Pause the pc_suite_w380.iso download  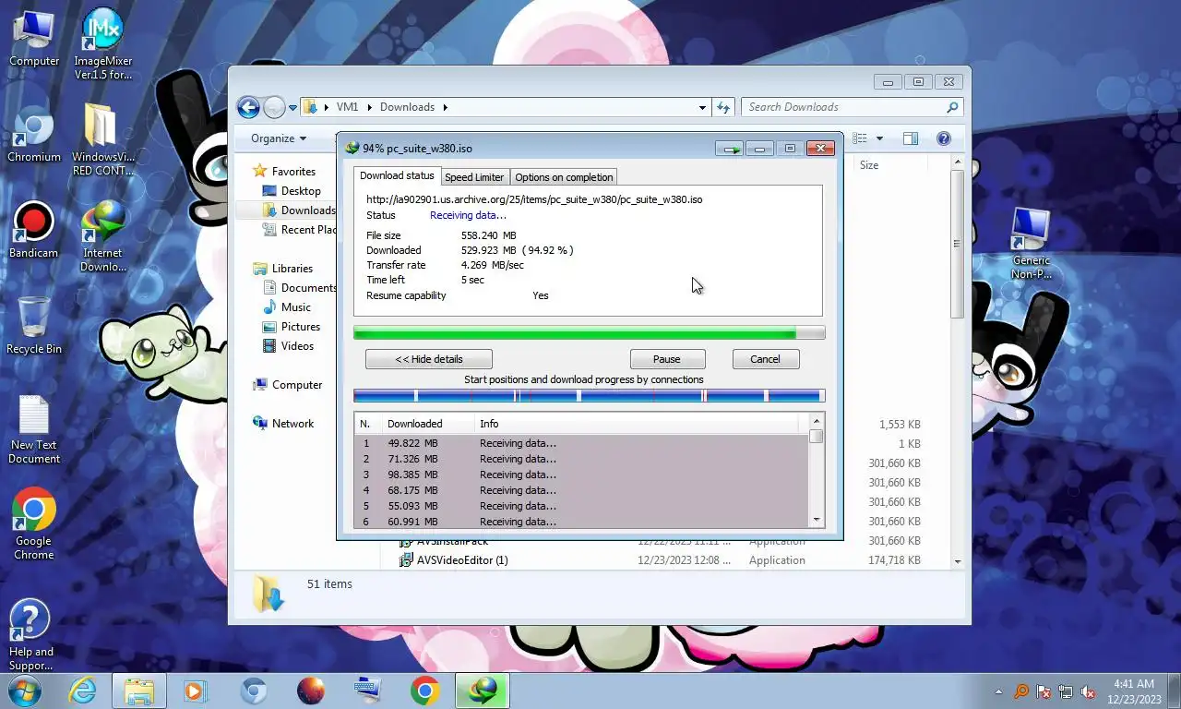click(667, 359)
